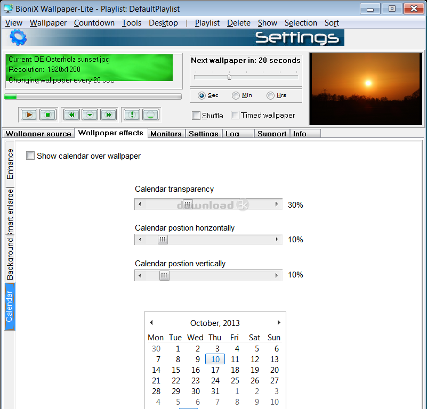Image resolution: width=427 pixels, height=409 pixels.
Task: Click left arrow of vertical position scrollbar
Action: 140,275
